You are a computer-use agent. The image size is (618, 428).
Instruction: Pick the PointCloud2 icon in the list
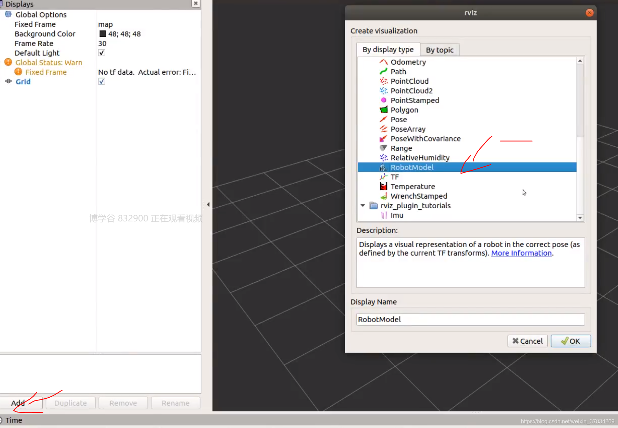[383, 91]
